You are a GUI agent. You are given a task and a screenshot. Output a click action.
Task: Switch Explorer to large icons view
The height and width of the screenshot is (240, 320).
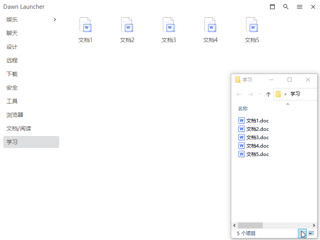coord(311,233)
